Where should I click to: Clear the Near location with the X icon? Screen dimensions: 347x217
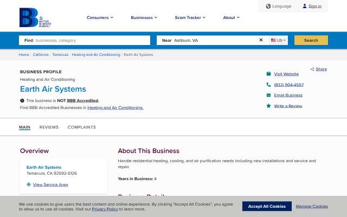(261, 40)
